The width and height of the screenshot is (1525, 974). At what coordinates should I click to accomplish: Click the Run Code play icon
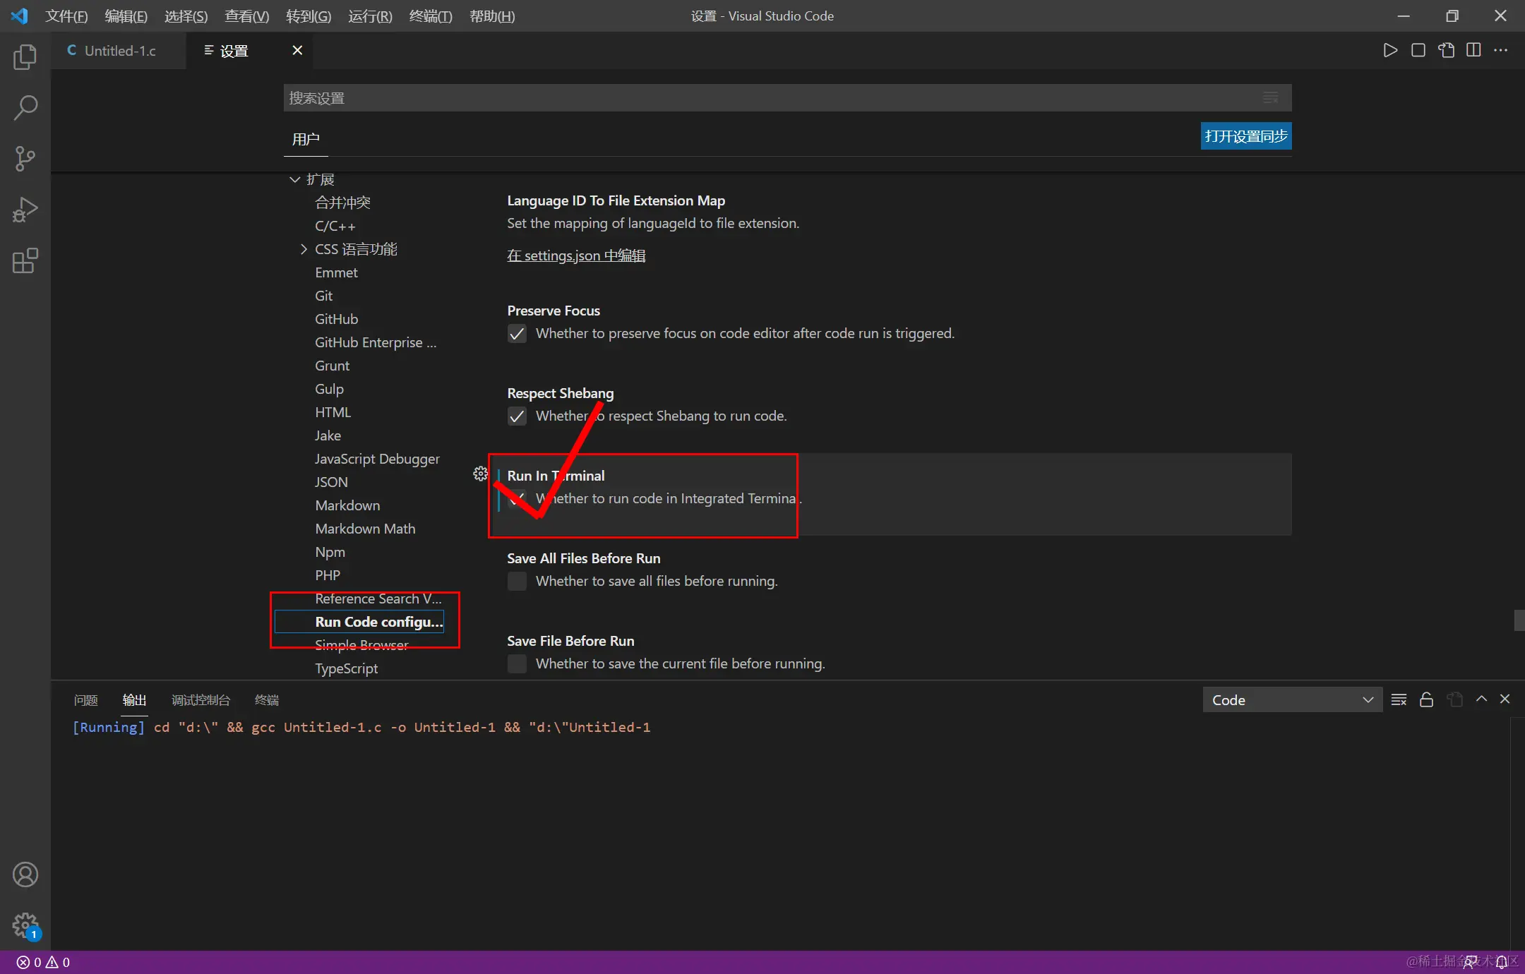click(1389, 50)
